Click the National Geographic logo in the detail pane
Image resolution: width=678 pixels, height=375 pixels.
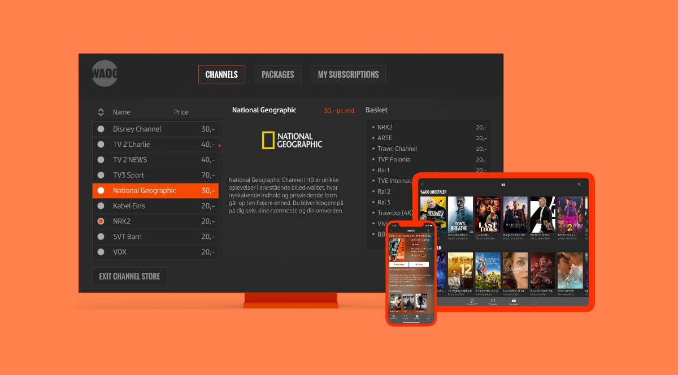(x=292, y=140)
